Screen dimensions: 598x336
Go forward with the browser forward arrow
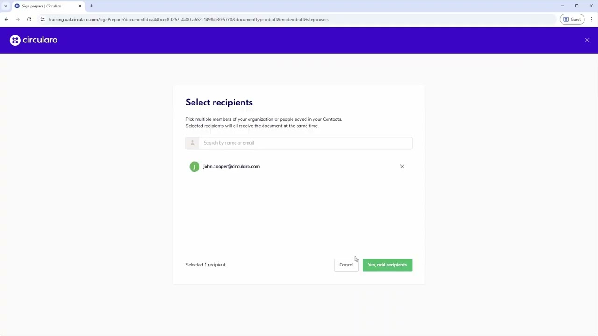[18, 19]
